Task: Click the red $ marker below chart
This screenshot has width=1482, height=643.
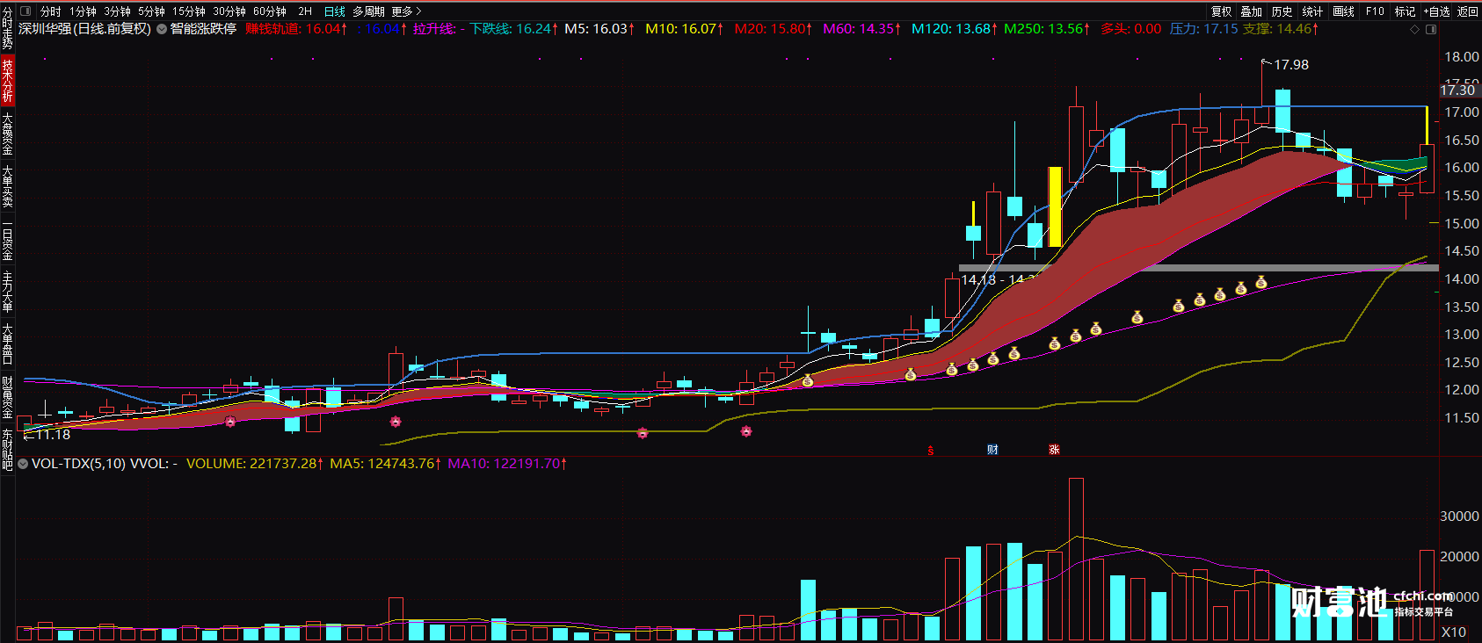Action: point(931,451)
